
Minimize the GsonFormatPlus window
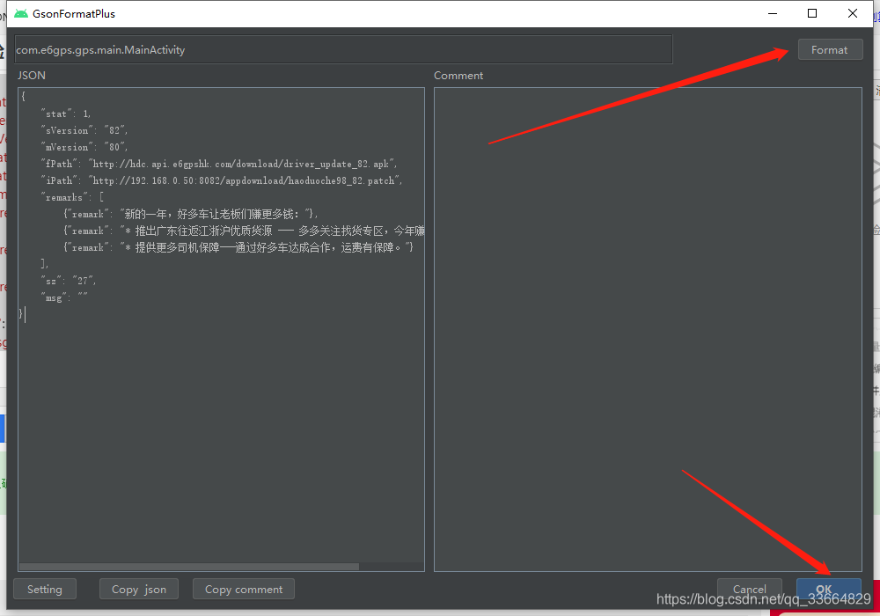click(774, 13)
